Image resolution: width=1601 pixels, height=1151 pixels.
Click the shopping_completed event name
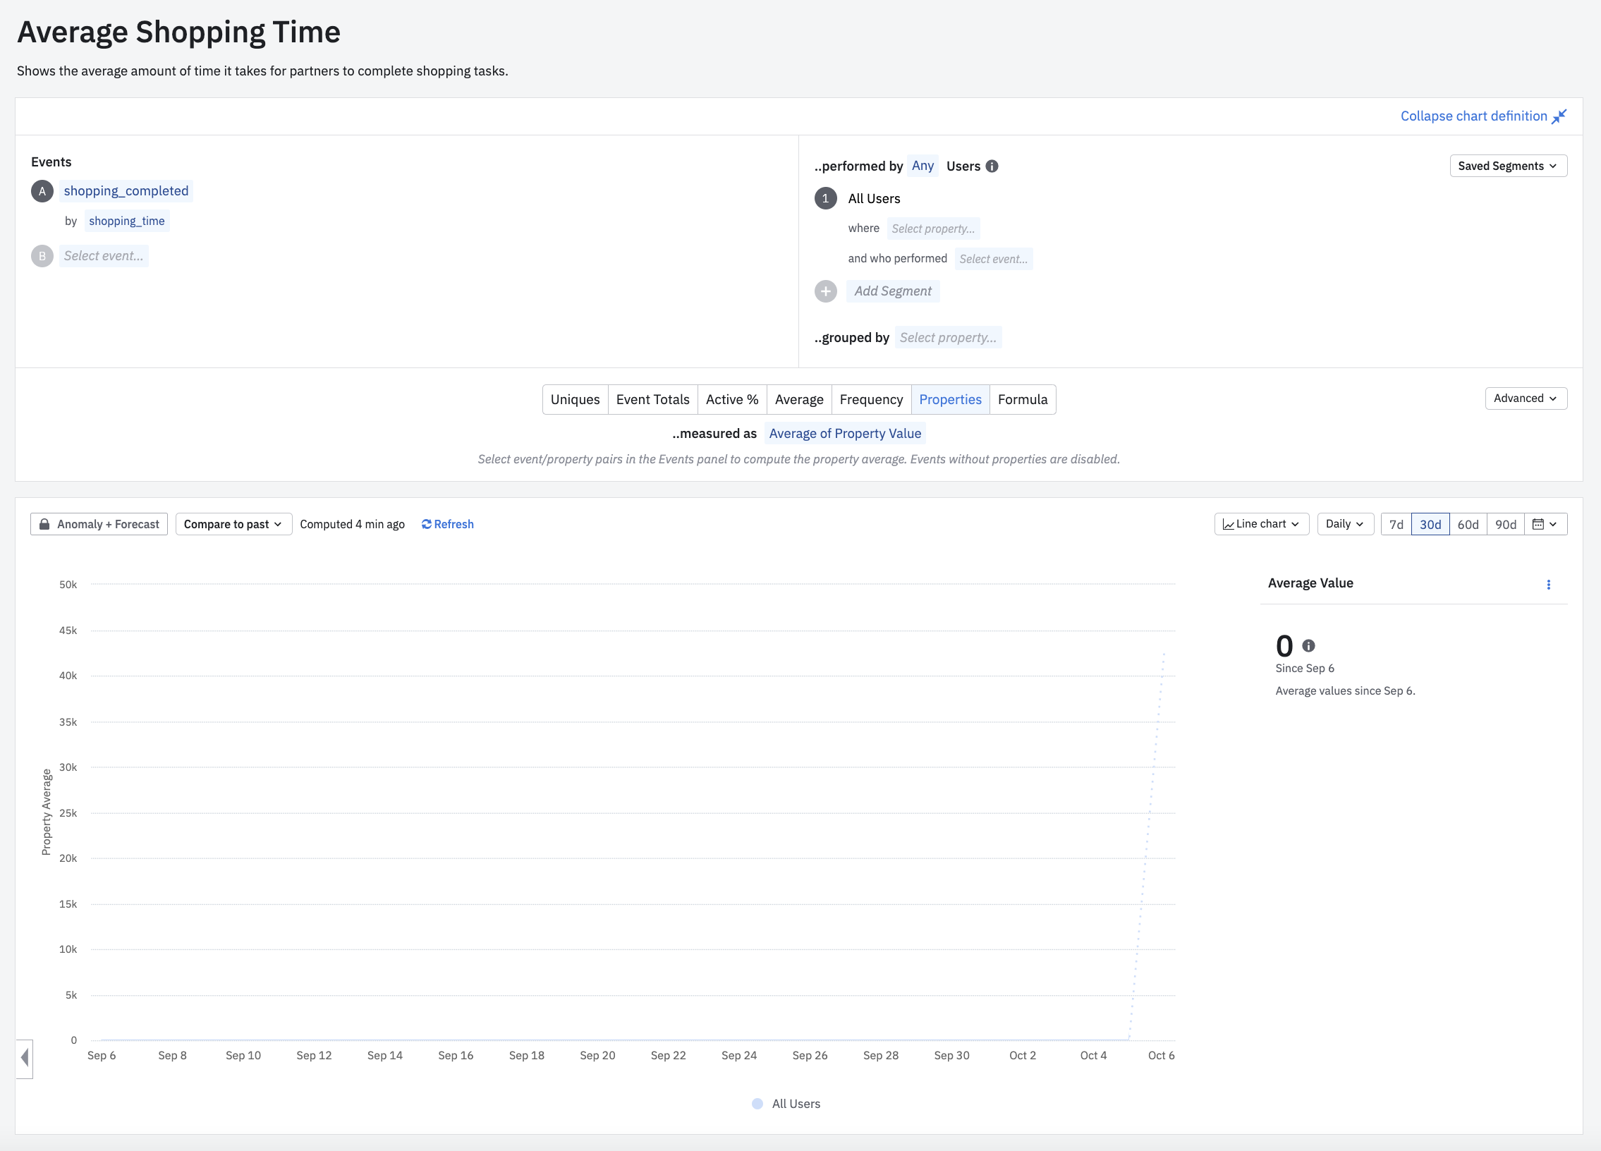pyautogui.click(x=126, y=191)
